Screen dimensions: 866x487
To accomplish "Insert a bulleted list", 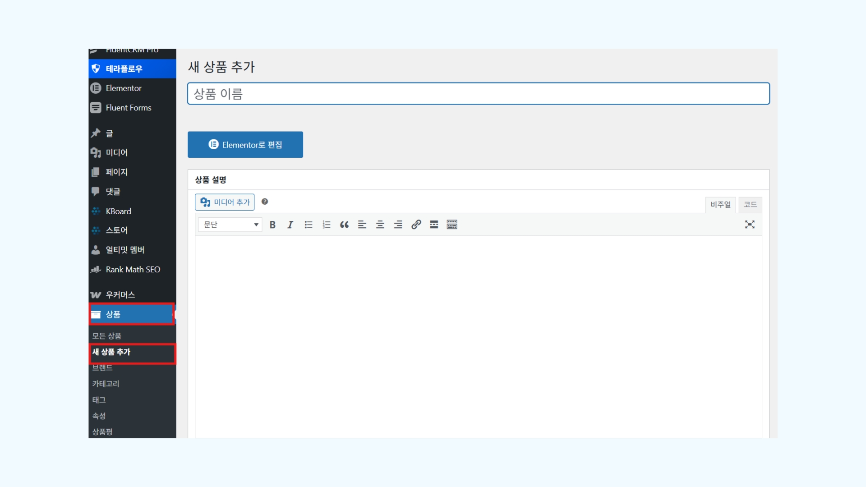I will [x=309, y=225].
